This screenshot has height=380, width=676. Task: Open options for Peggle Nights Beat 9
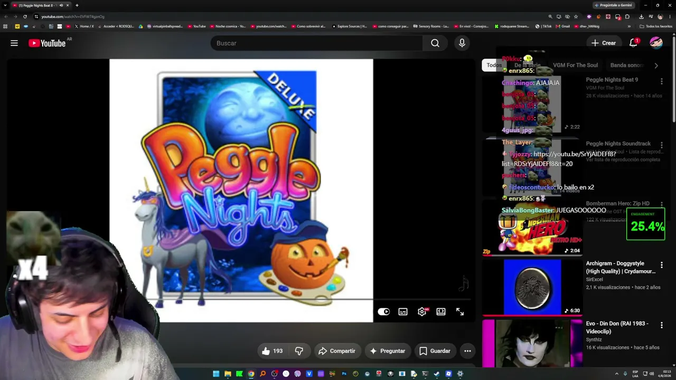click(x=661, y=81)
